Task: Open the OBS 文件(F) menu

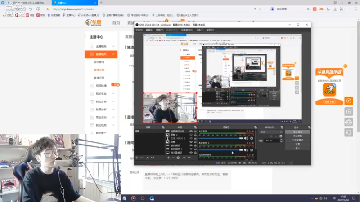Action: (x=139, y=30)
